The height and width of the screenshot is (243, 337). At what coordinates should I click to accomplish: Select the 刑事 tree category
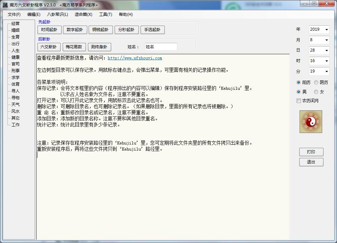point(15,71)
